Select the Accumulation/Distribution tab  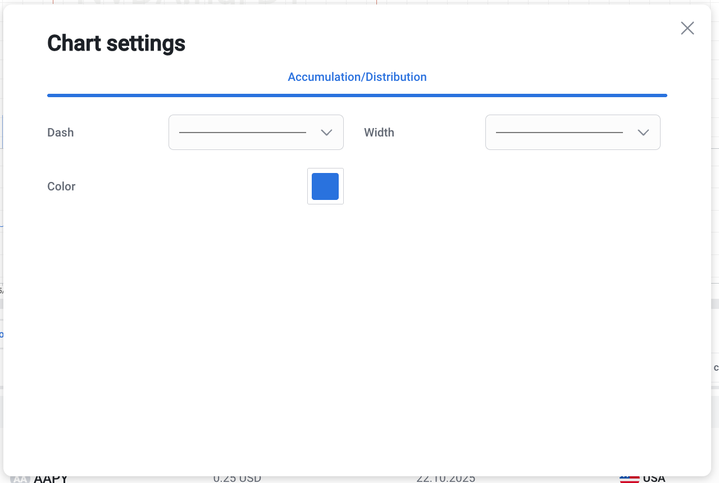click(357, 77)
